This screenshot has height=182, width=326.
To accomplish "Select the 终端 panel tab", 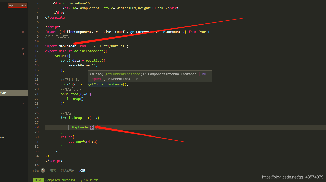I will (x=82, y=170).
